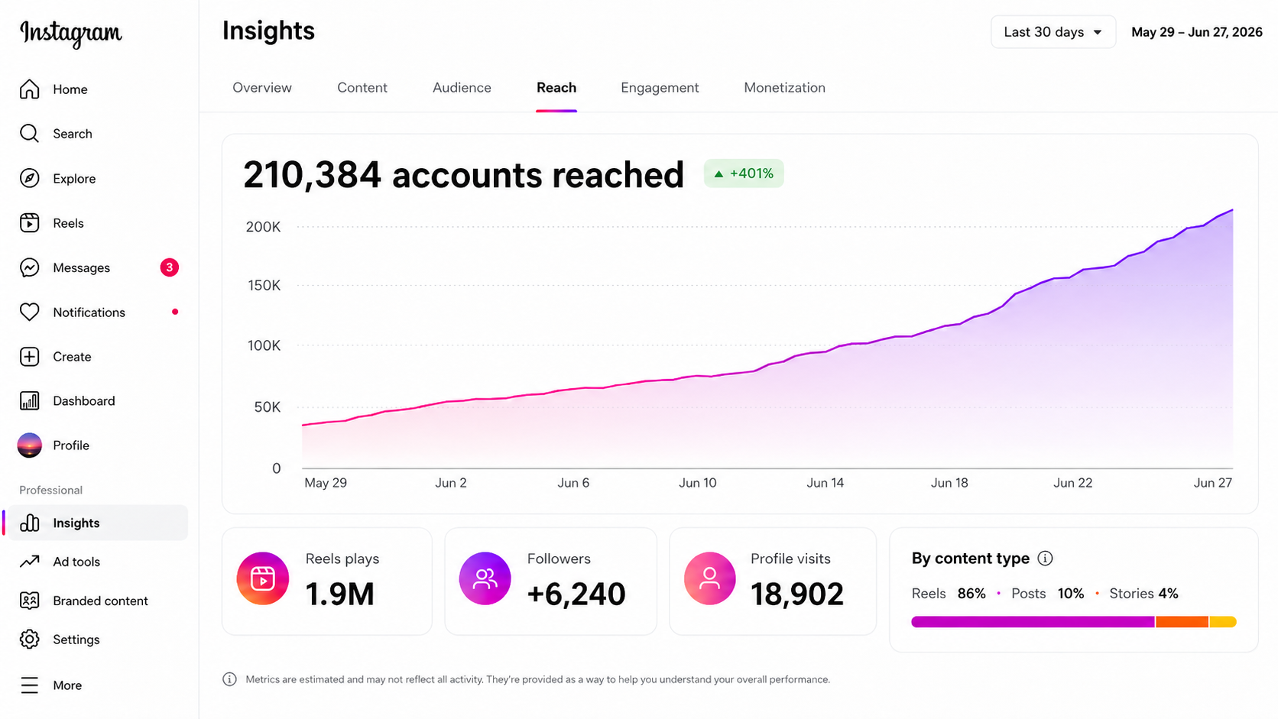Select the Reels icon in sidebar
The image size is (1278, 719).
[x=29, y=223]
